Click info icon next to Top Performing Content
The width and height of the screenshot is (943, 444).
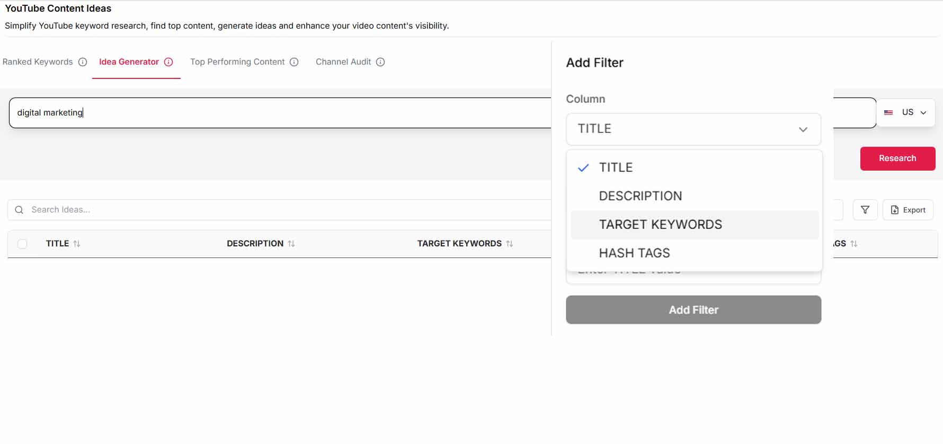(x=294, y=62)
